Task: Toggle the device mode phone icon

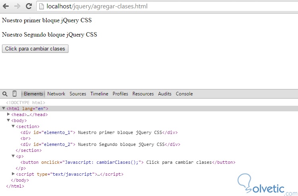Action: pyautogui.click(x=15, y=94)
